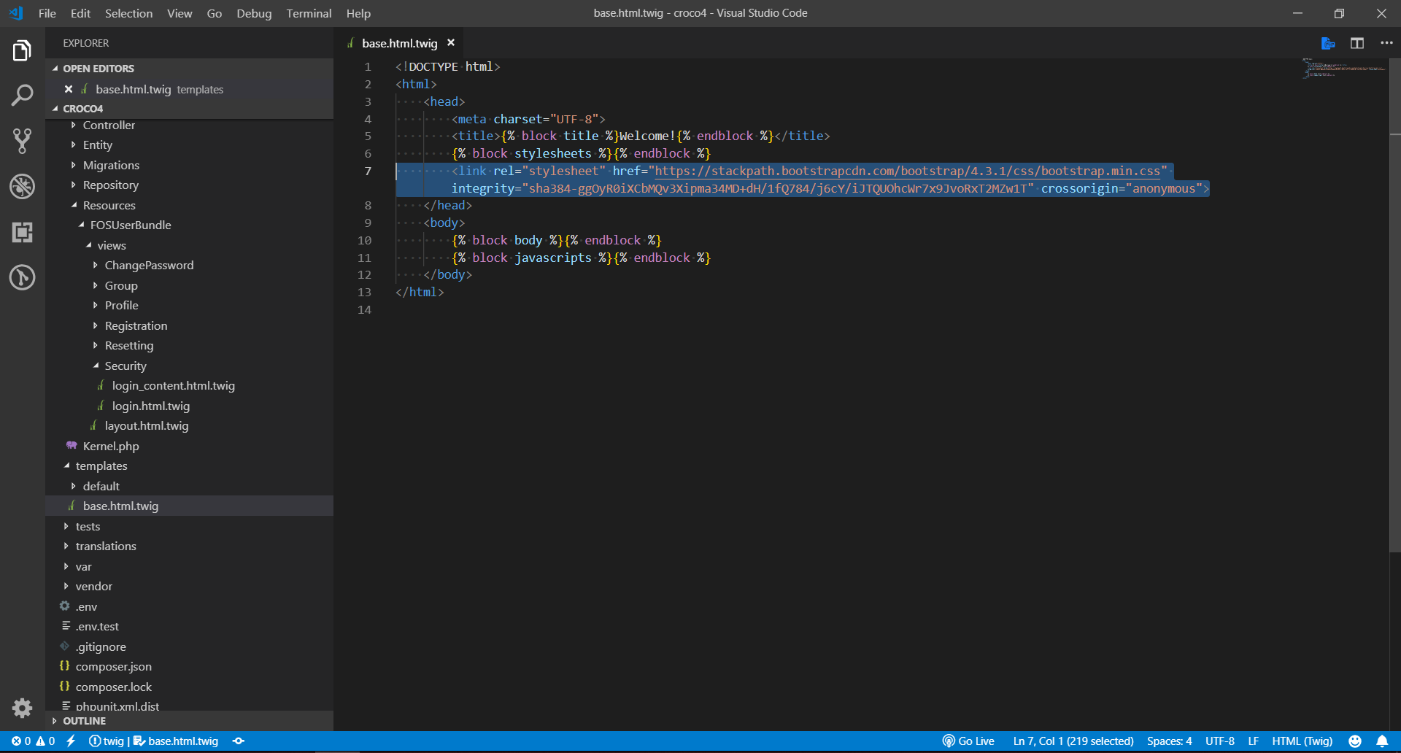1401x753 pixels.
Task: Open the More Actions ellipsis menu
Action: 1386,43
